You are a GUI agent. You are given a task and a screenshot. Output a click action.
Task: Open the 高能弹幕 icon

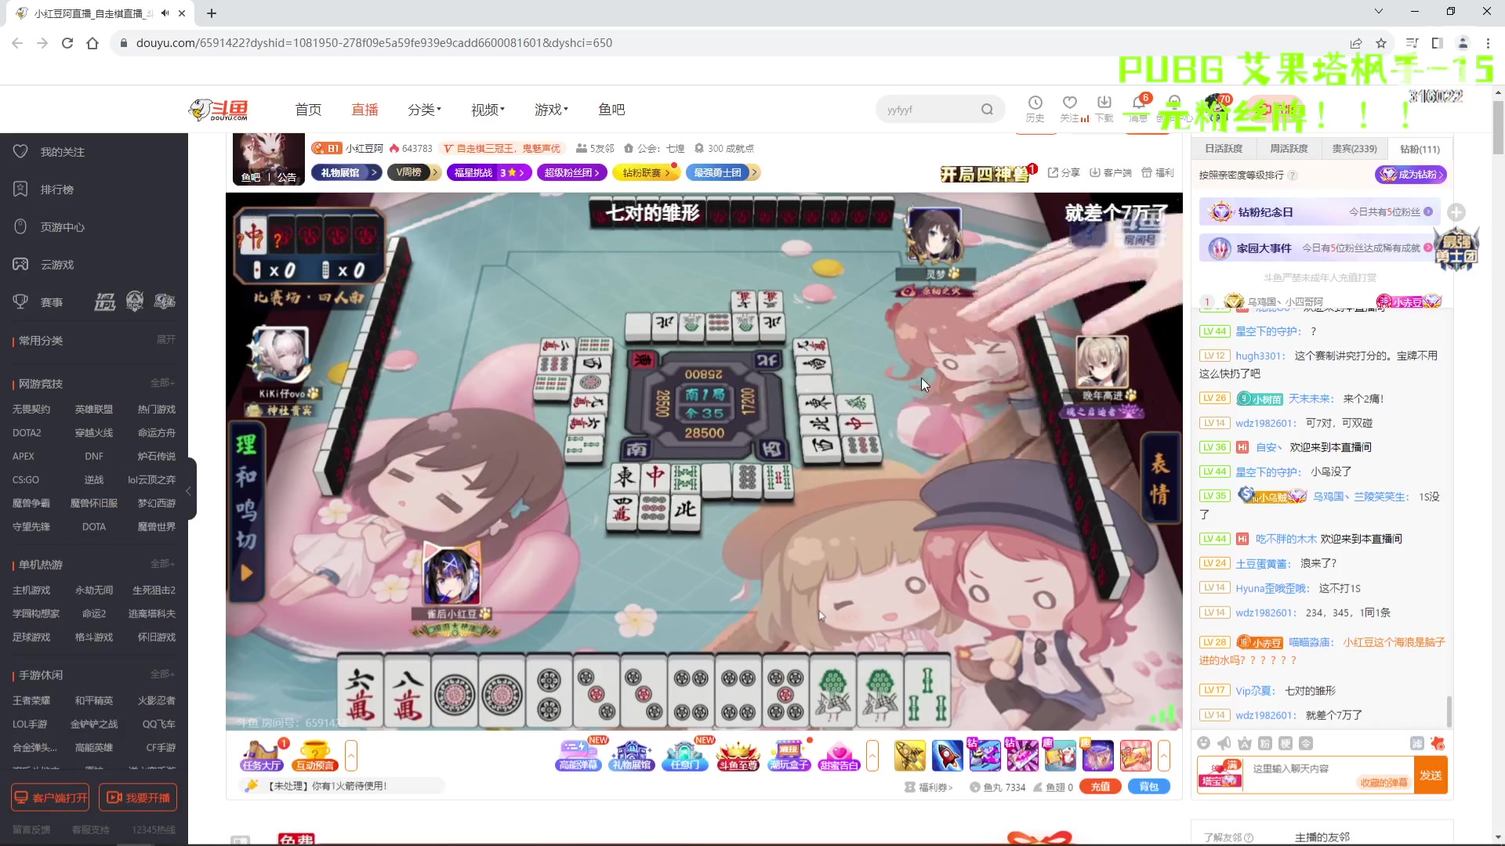pos(578,756)
